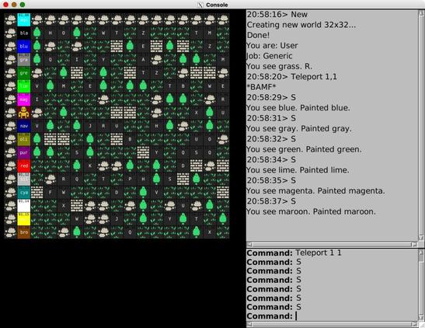
Task: Pick the black 'bla' color swatch
Action: point(24,33)
